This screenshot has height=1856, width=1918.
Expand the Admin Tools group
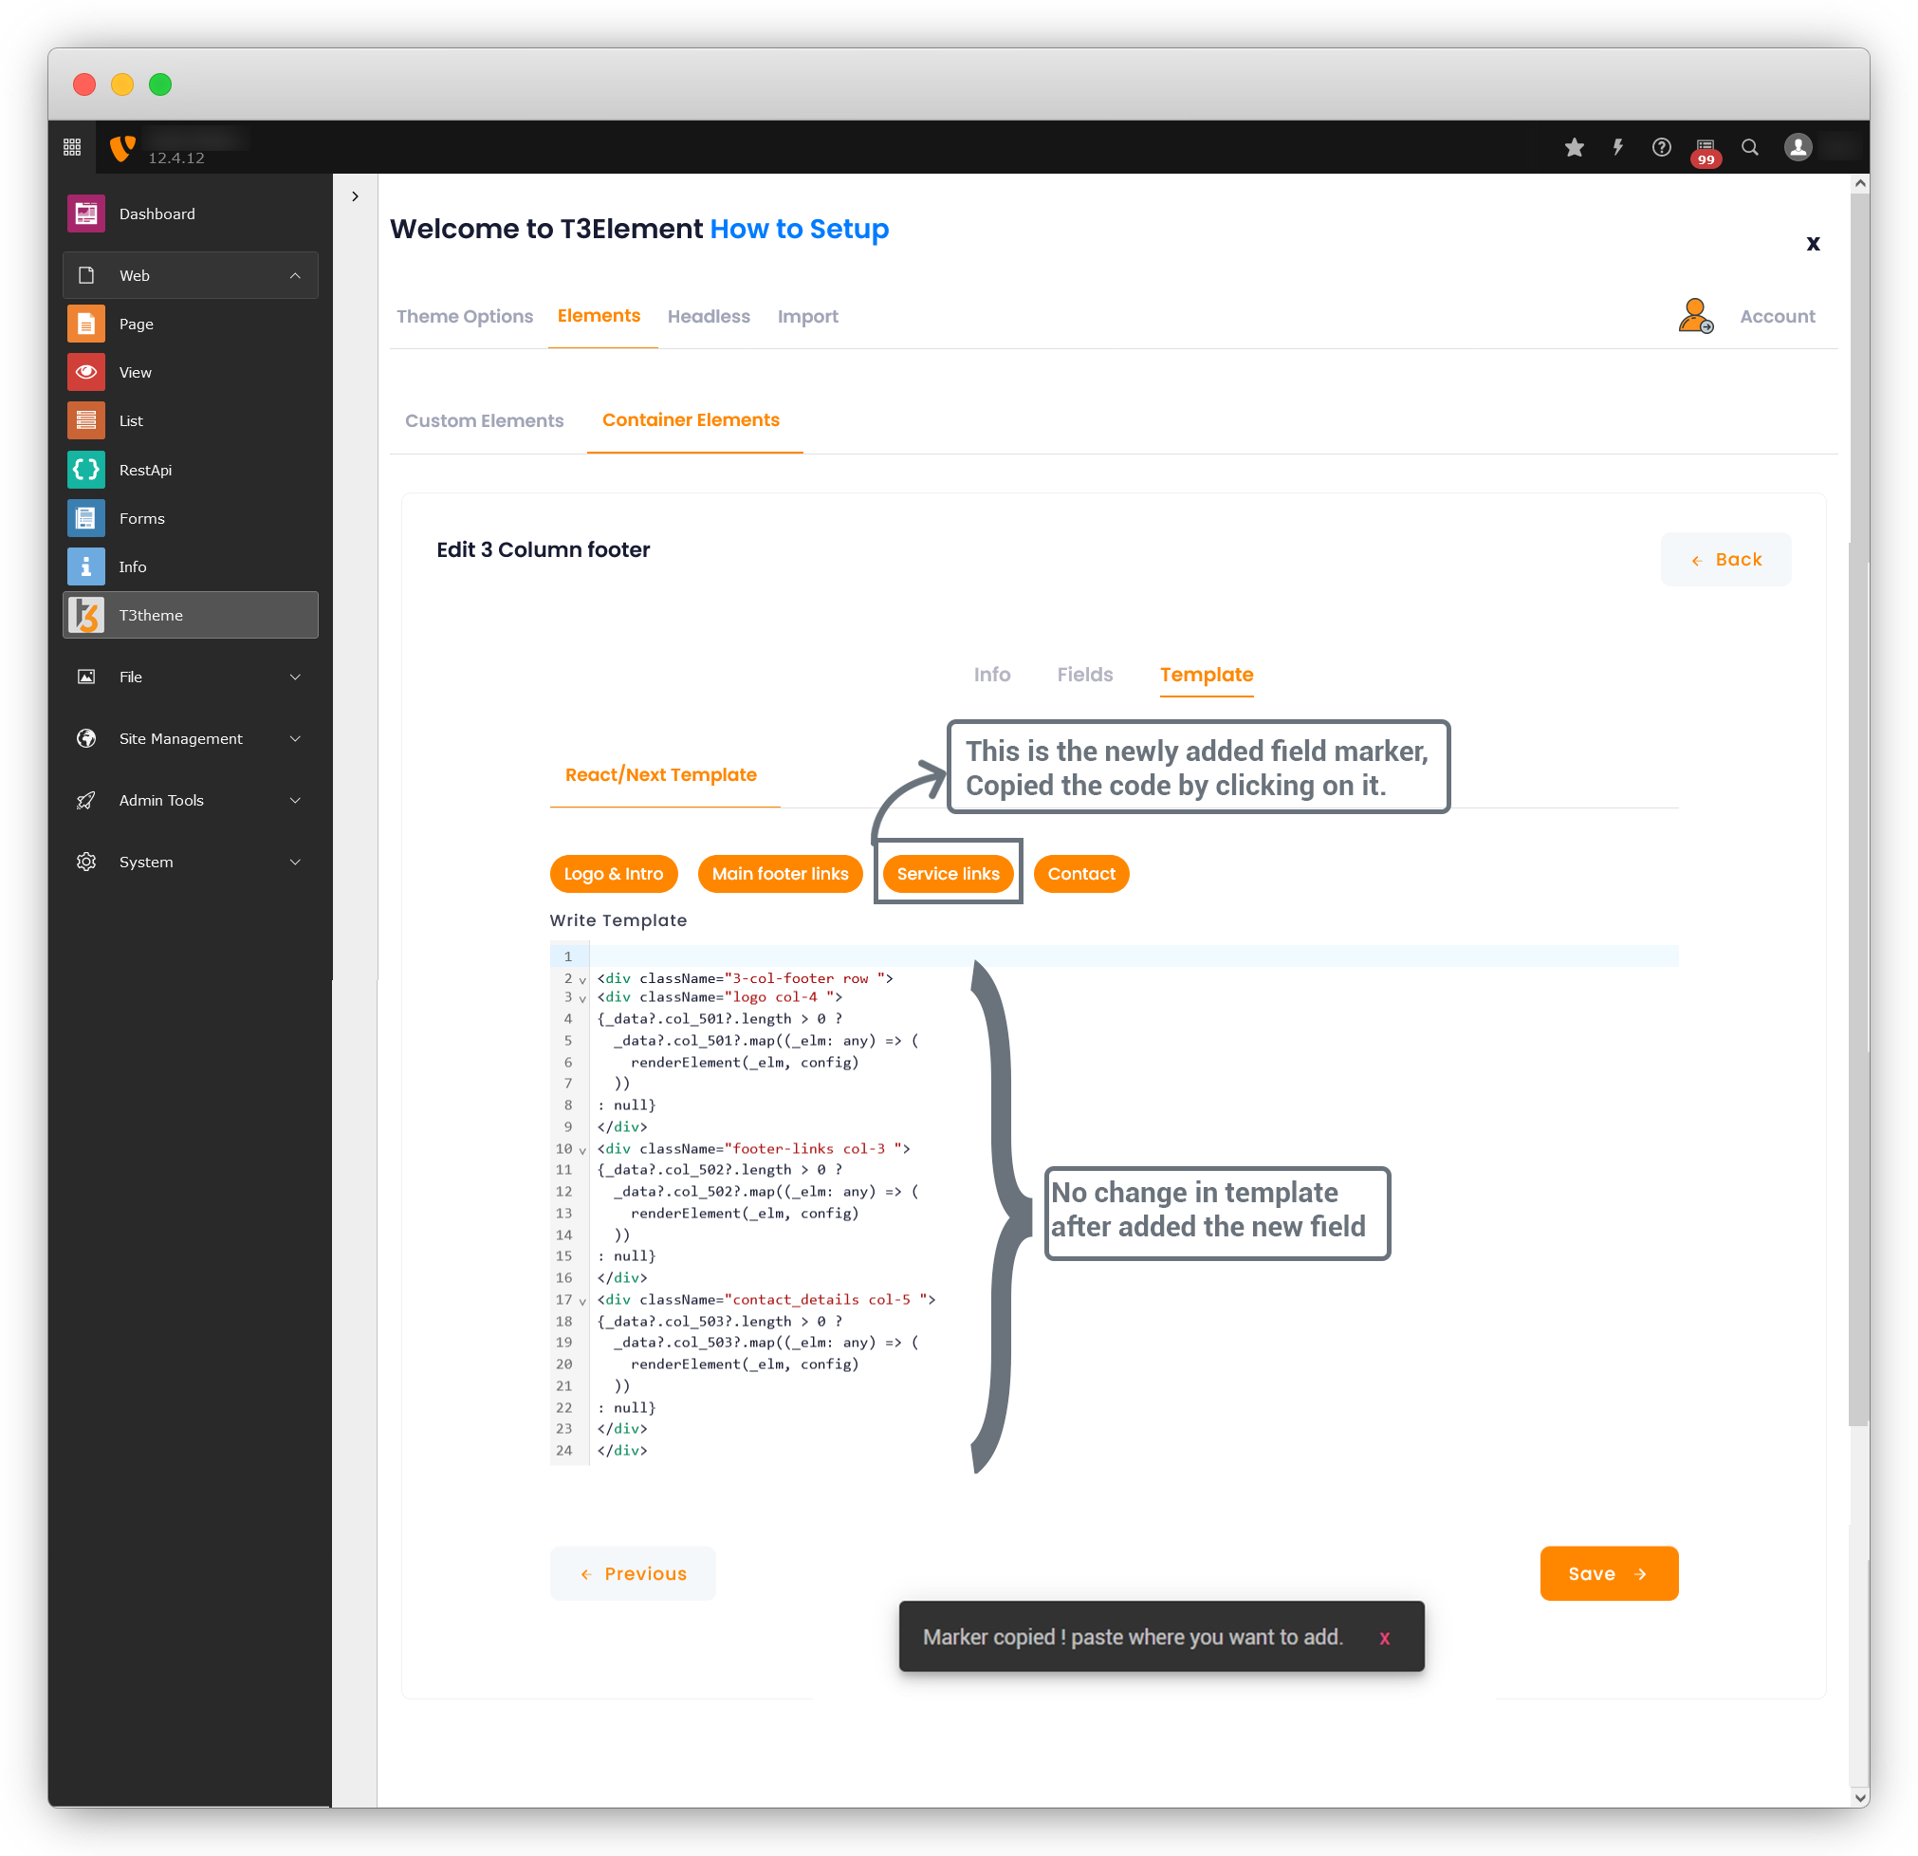point(191,800)
